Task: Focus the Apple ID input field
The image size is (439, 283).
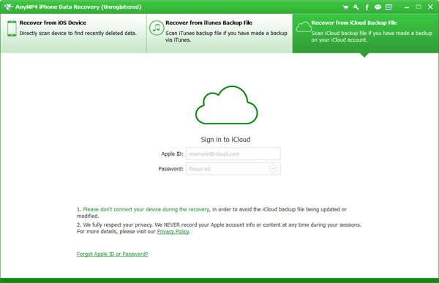Action: coord(233,154)
